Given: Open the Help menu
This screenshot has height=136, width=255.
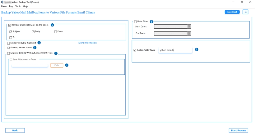Looking at the screenshot, I should 25,6.
